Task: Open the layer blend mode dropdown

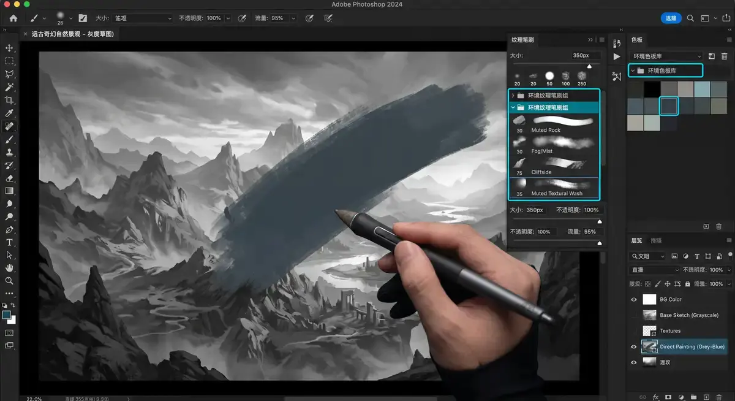Action: pos(655,270)
